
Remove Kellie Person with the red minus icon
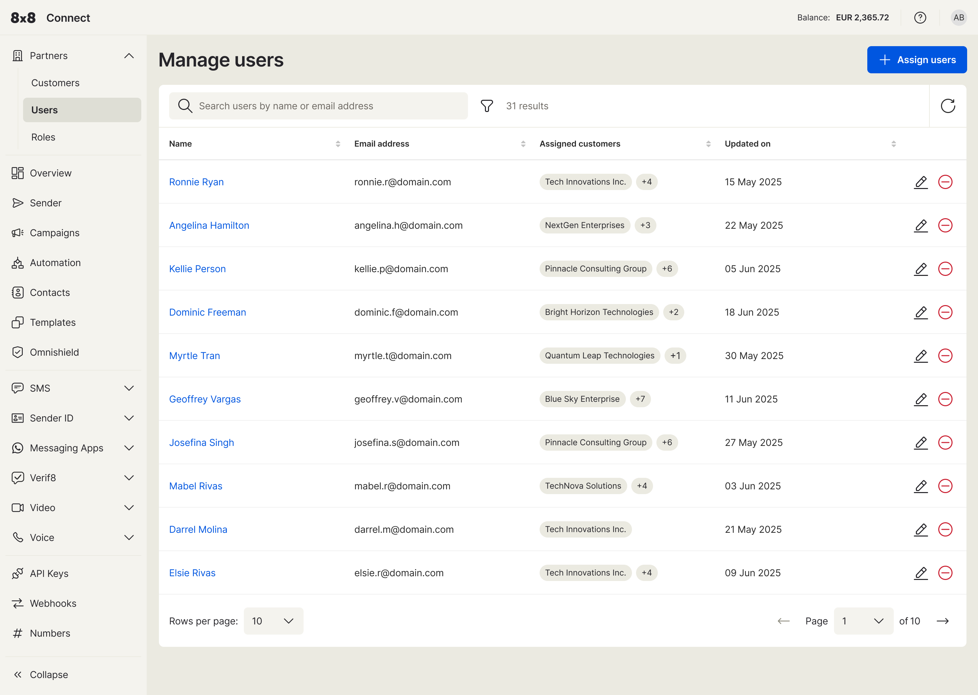(x=946, y=269)
